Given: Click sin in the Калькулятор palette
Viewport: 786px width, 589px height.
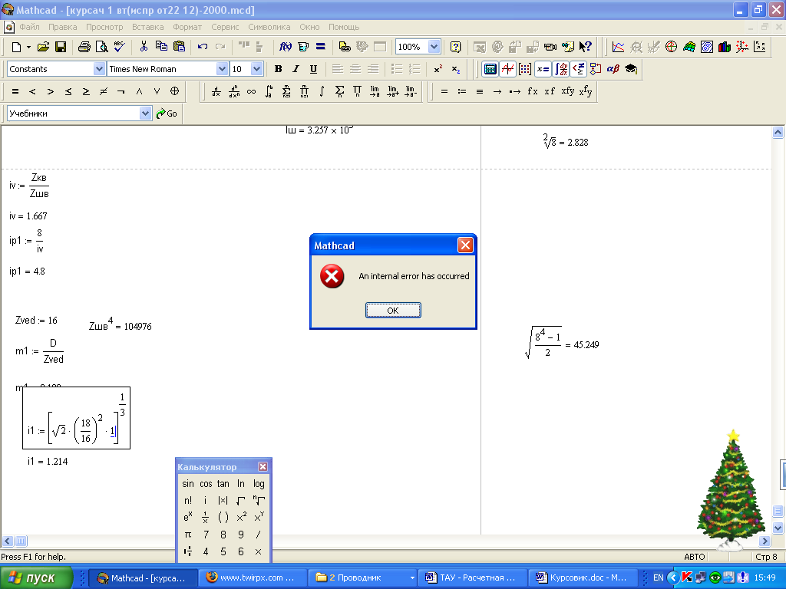Looking at the screenshot, I should (188, 484).
